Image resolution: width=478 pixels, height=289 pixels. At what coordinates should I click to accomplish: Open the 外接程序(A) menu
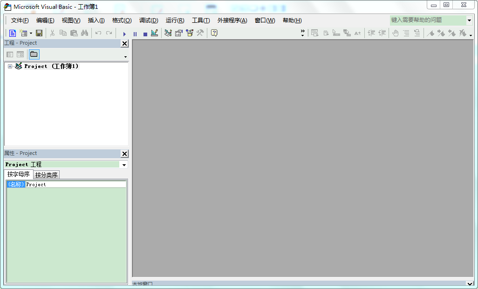click(232, 20)
